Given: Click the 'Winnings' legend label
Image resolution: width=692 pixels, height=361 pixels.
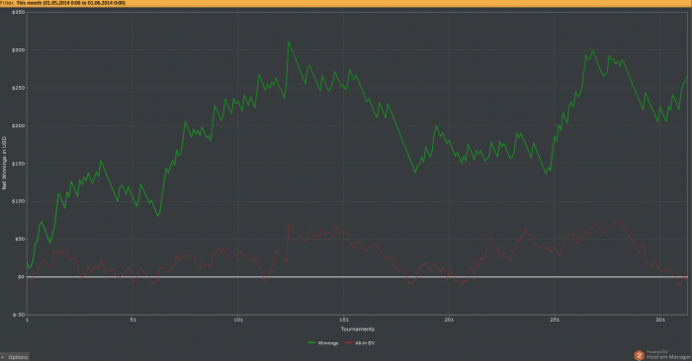Looking at the screenshot, I should (328, 343).
